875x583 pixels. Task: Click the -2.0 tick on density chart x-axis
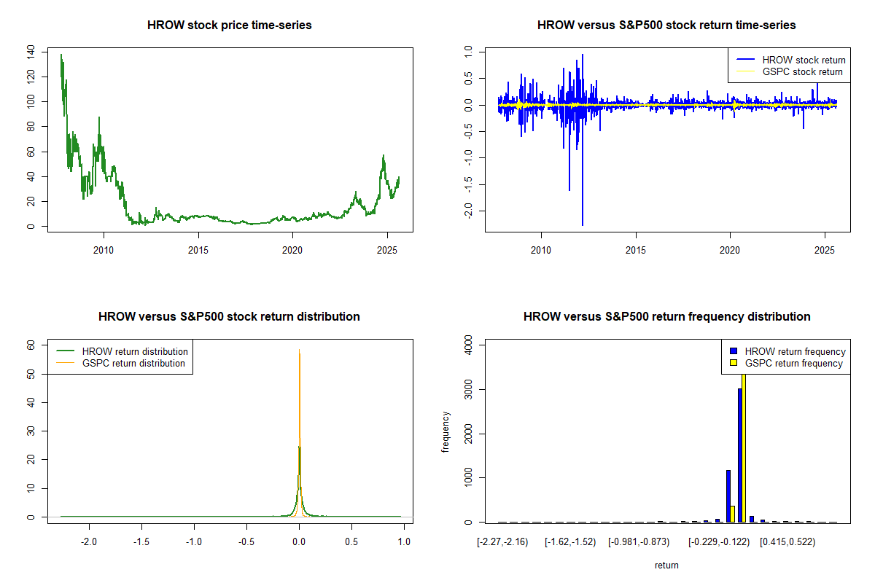pyautogui.click(x=89, y=542)
